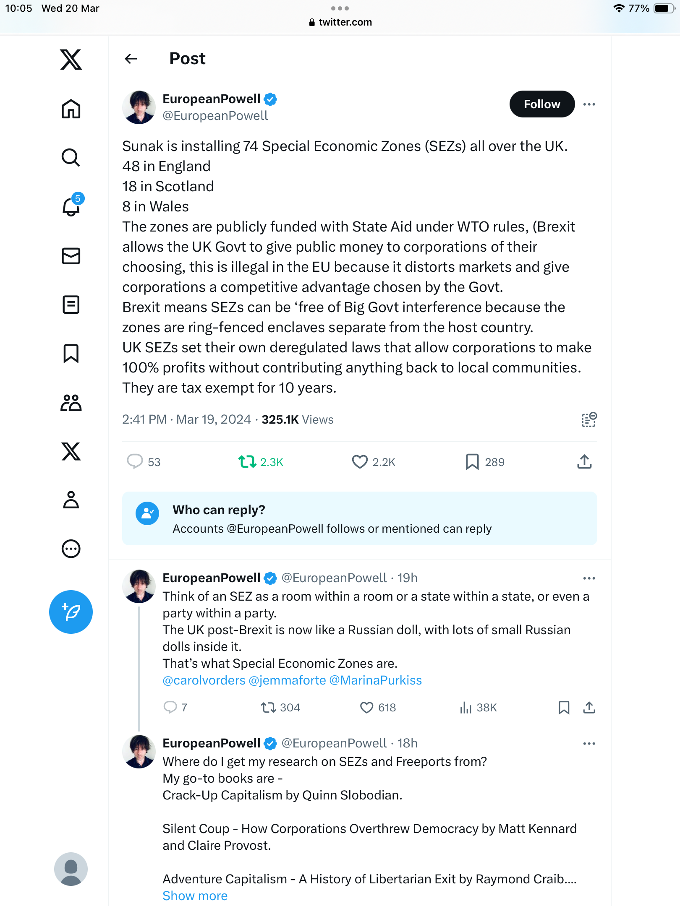
Task: Like the main post with 2.2K likes
Action: (x=360, y=462)
